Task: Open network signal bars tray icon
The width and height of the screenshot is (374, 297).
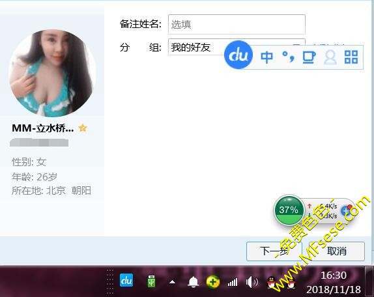Action: pos(233,282)
